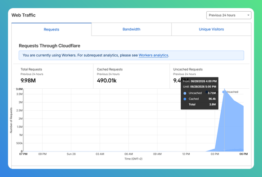The height and width of the screenshot is (177, 262).
Task: Click the 03 PM tick on time axis
Action: pyautogui.click(x=215, y=154)
